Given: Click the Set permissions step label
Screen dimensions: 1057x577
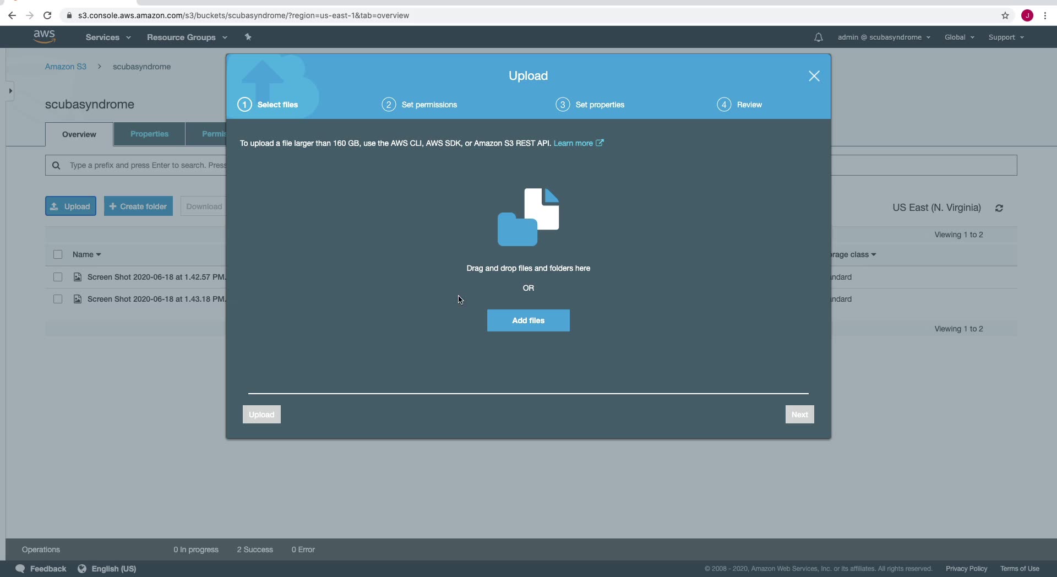Looking at the screenshot, I should coord(429,105).
